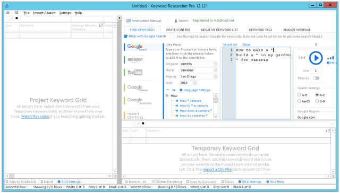Click the sort icon in Average Monthly Searches header
The image size is (340, 193).
coord(101,25)
